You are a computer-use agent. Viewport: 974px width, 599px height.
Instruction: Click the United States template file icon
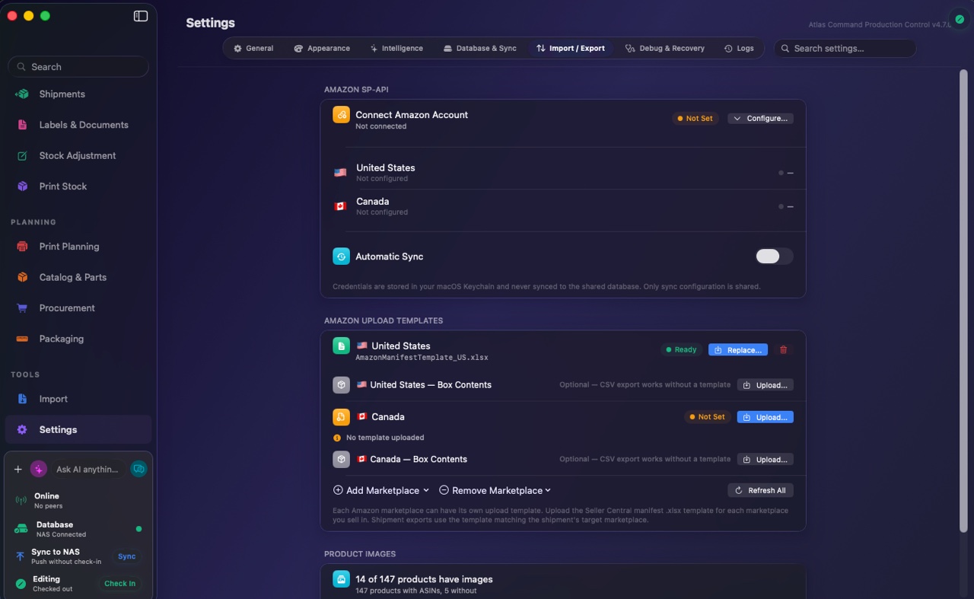[341, 346]
